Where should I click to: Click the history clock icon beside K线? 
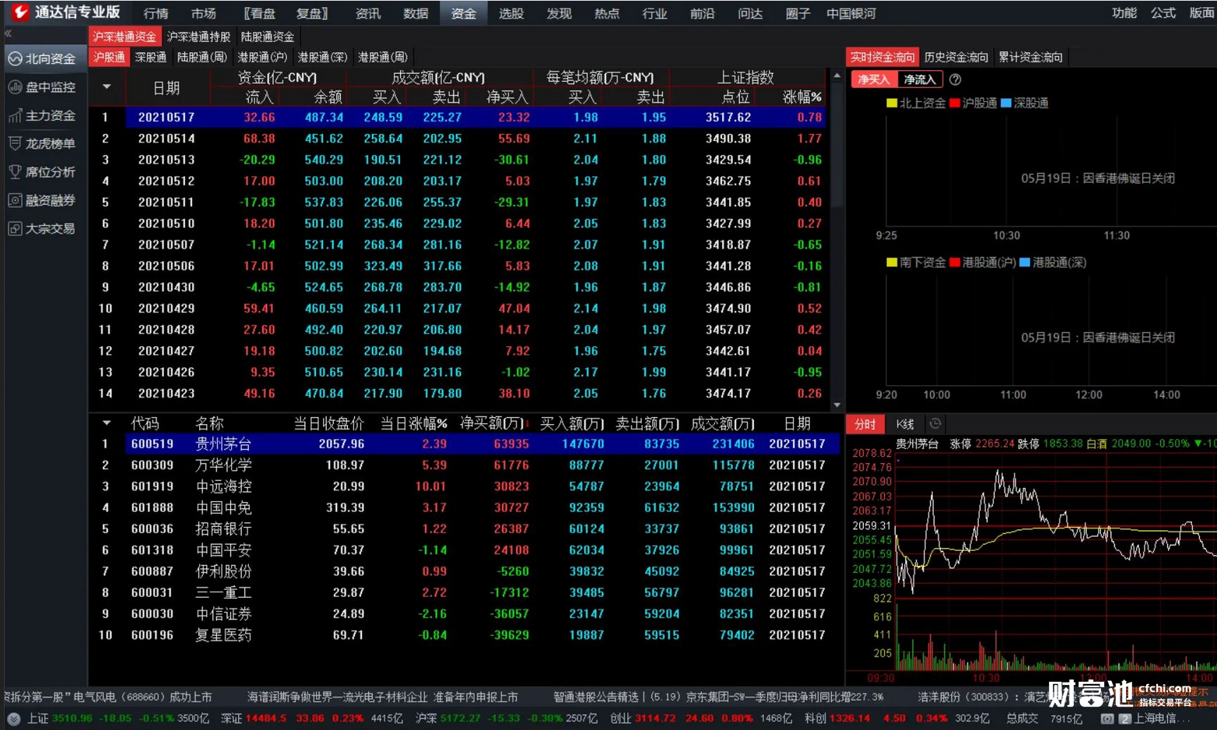(x=935, y=423)
